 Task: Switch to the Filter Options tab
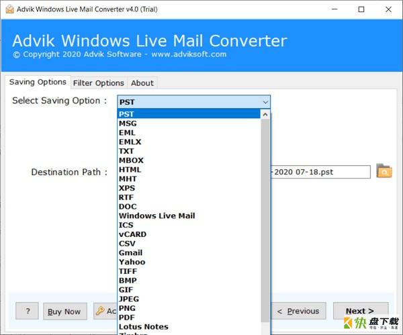[x=99, y=83]
